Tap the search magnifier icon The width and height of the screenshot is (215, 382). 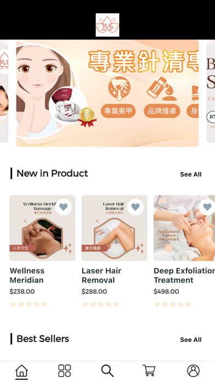point(107,371)
